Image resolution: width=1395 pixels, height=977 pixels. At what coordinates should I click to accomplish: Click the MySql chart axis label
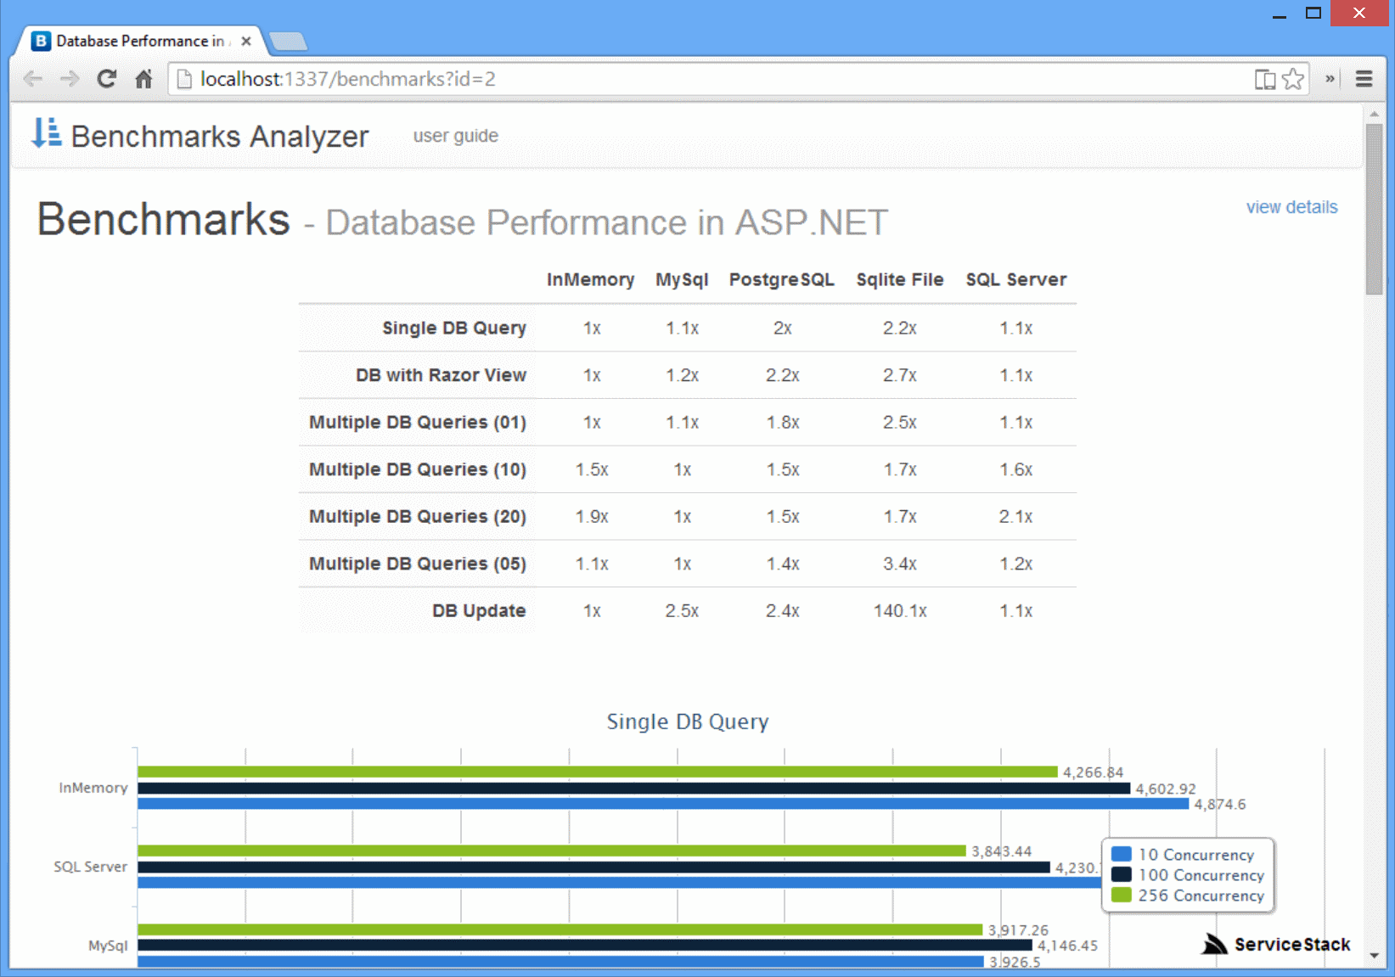click(108, 946)
